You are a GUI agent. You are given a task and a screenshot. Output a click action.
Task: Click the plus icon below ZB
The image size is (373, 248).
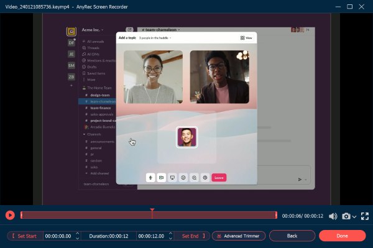71,85
